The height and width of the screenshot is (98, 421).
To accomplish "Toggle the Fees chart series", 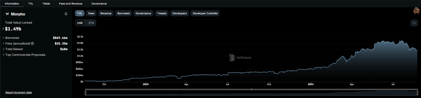I will 91,13.
